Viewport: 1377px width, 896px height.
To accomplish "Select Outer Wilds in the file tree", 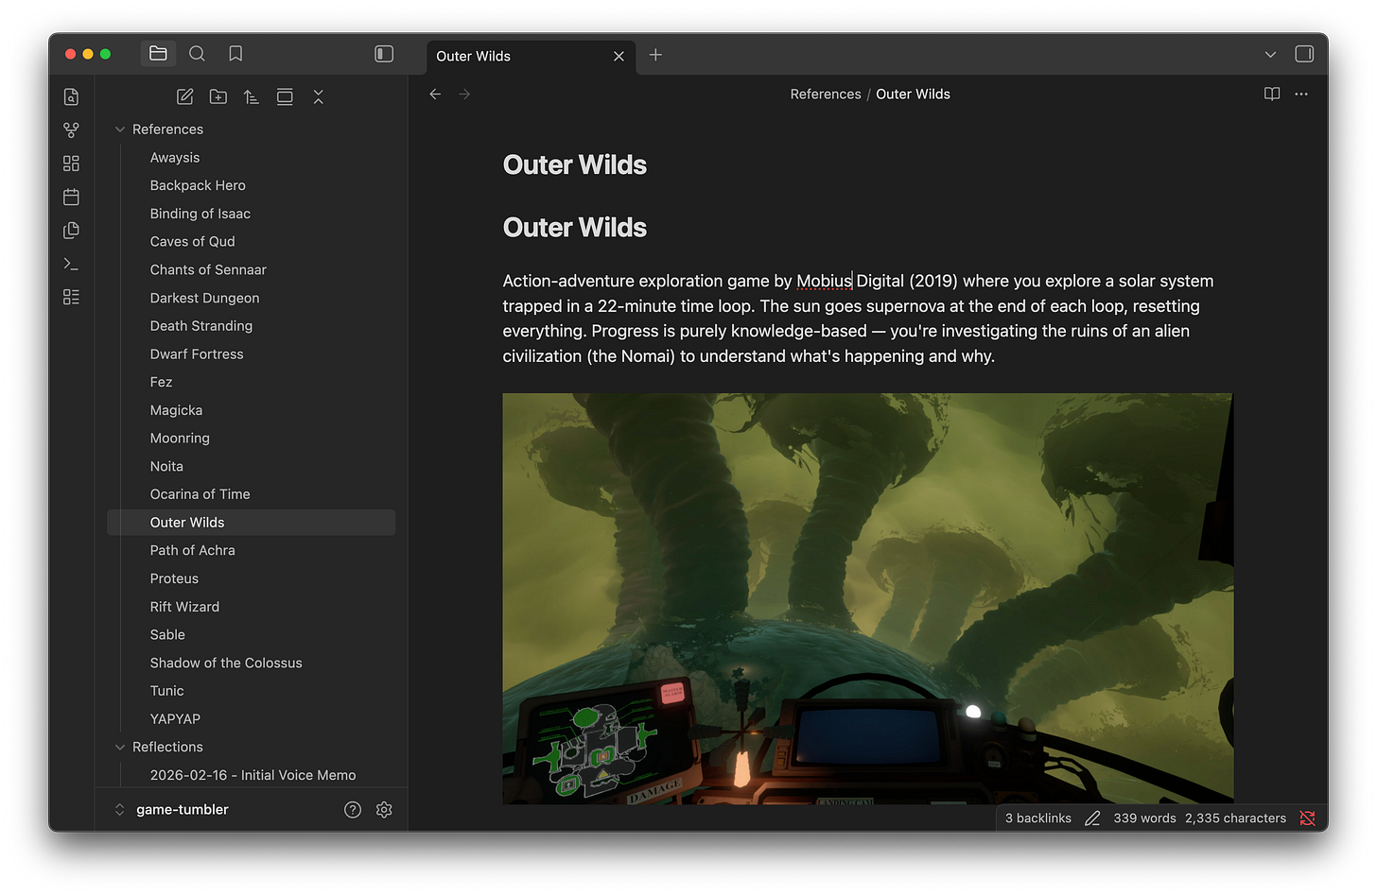I will click(x=252, y=523).
